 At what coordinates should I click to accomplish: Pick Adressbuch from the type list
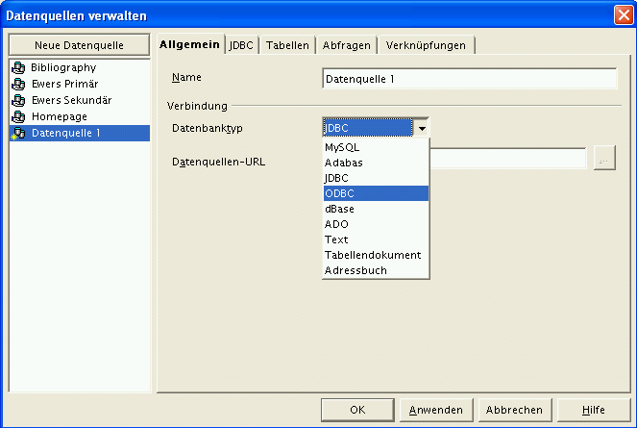[376, 270]
